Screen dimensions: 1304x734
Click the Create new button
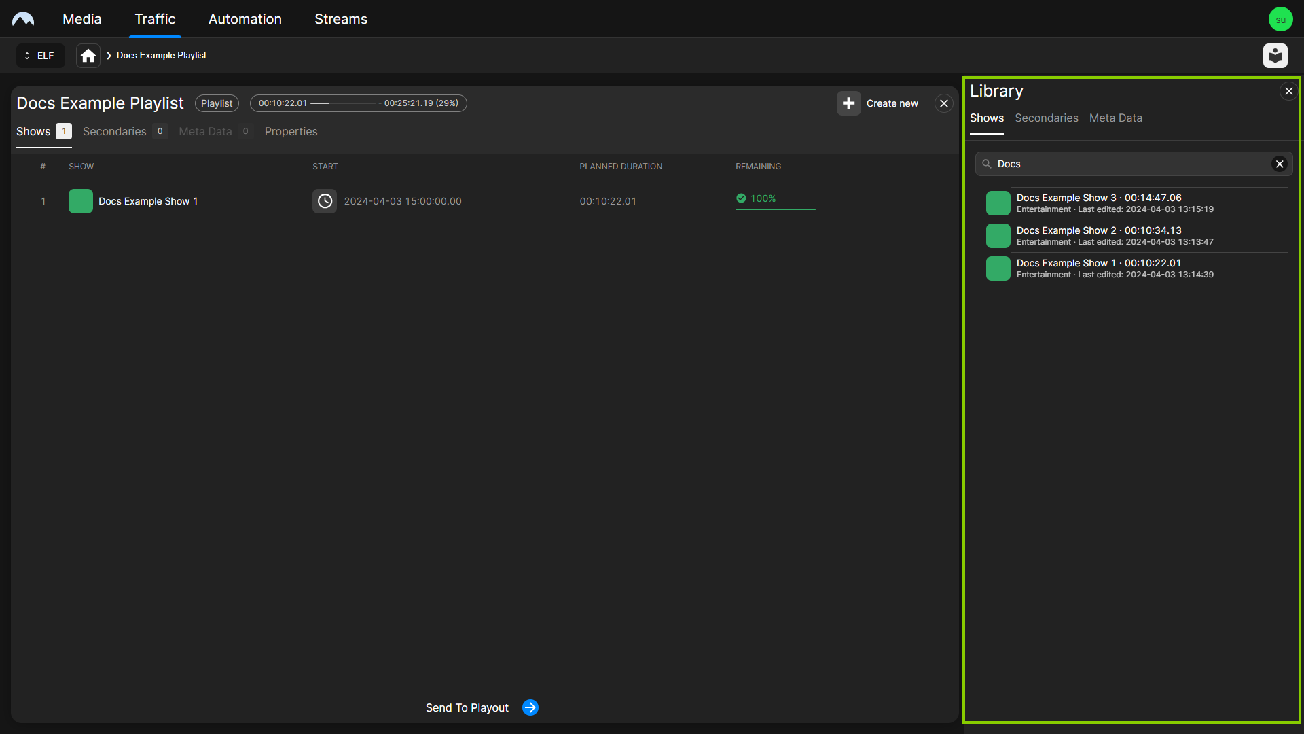[x=892, y=103]
